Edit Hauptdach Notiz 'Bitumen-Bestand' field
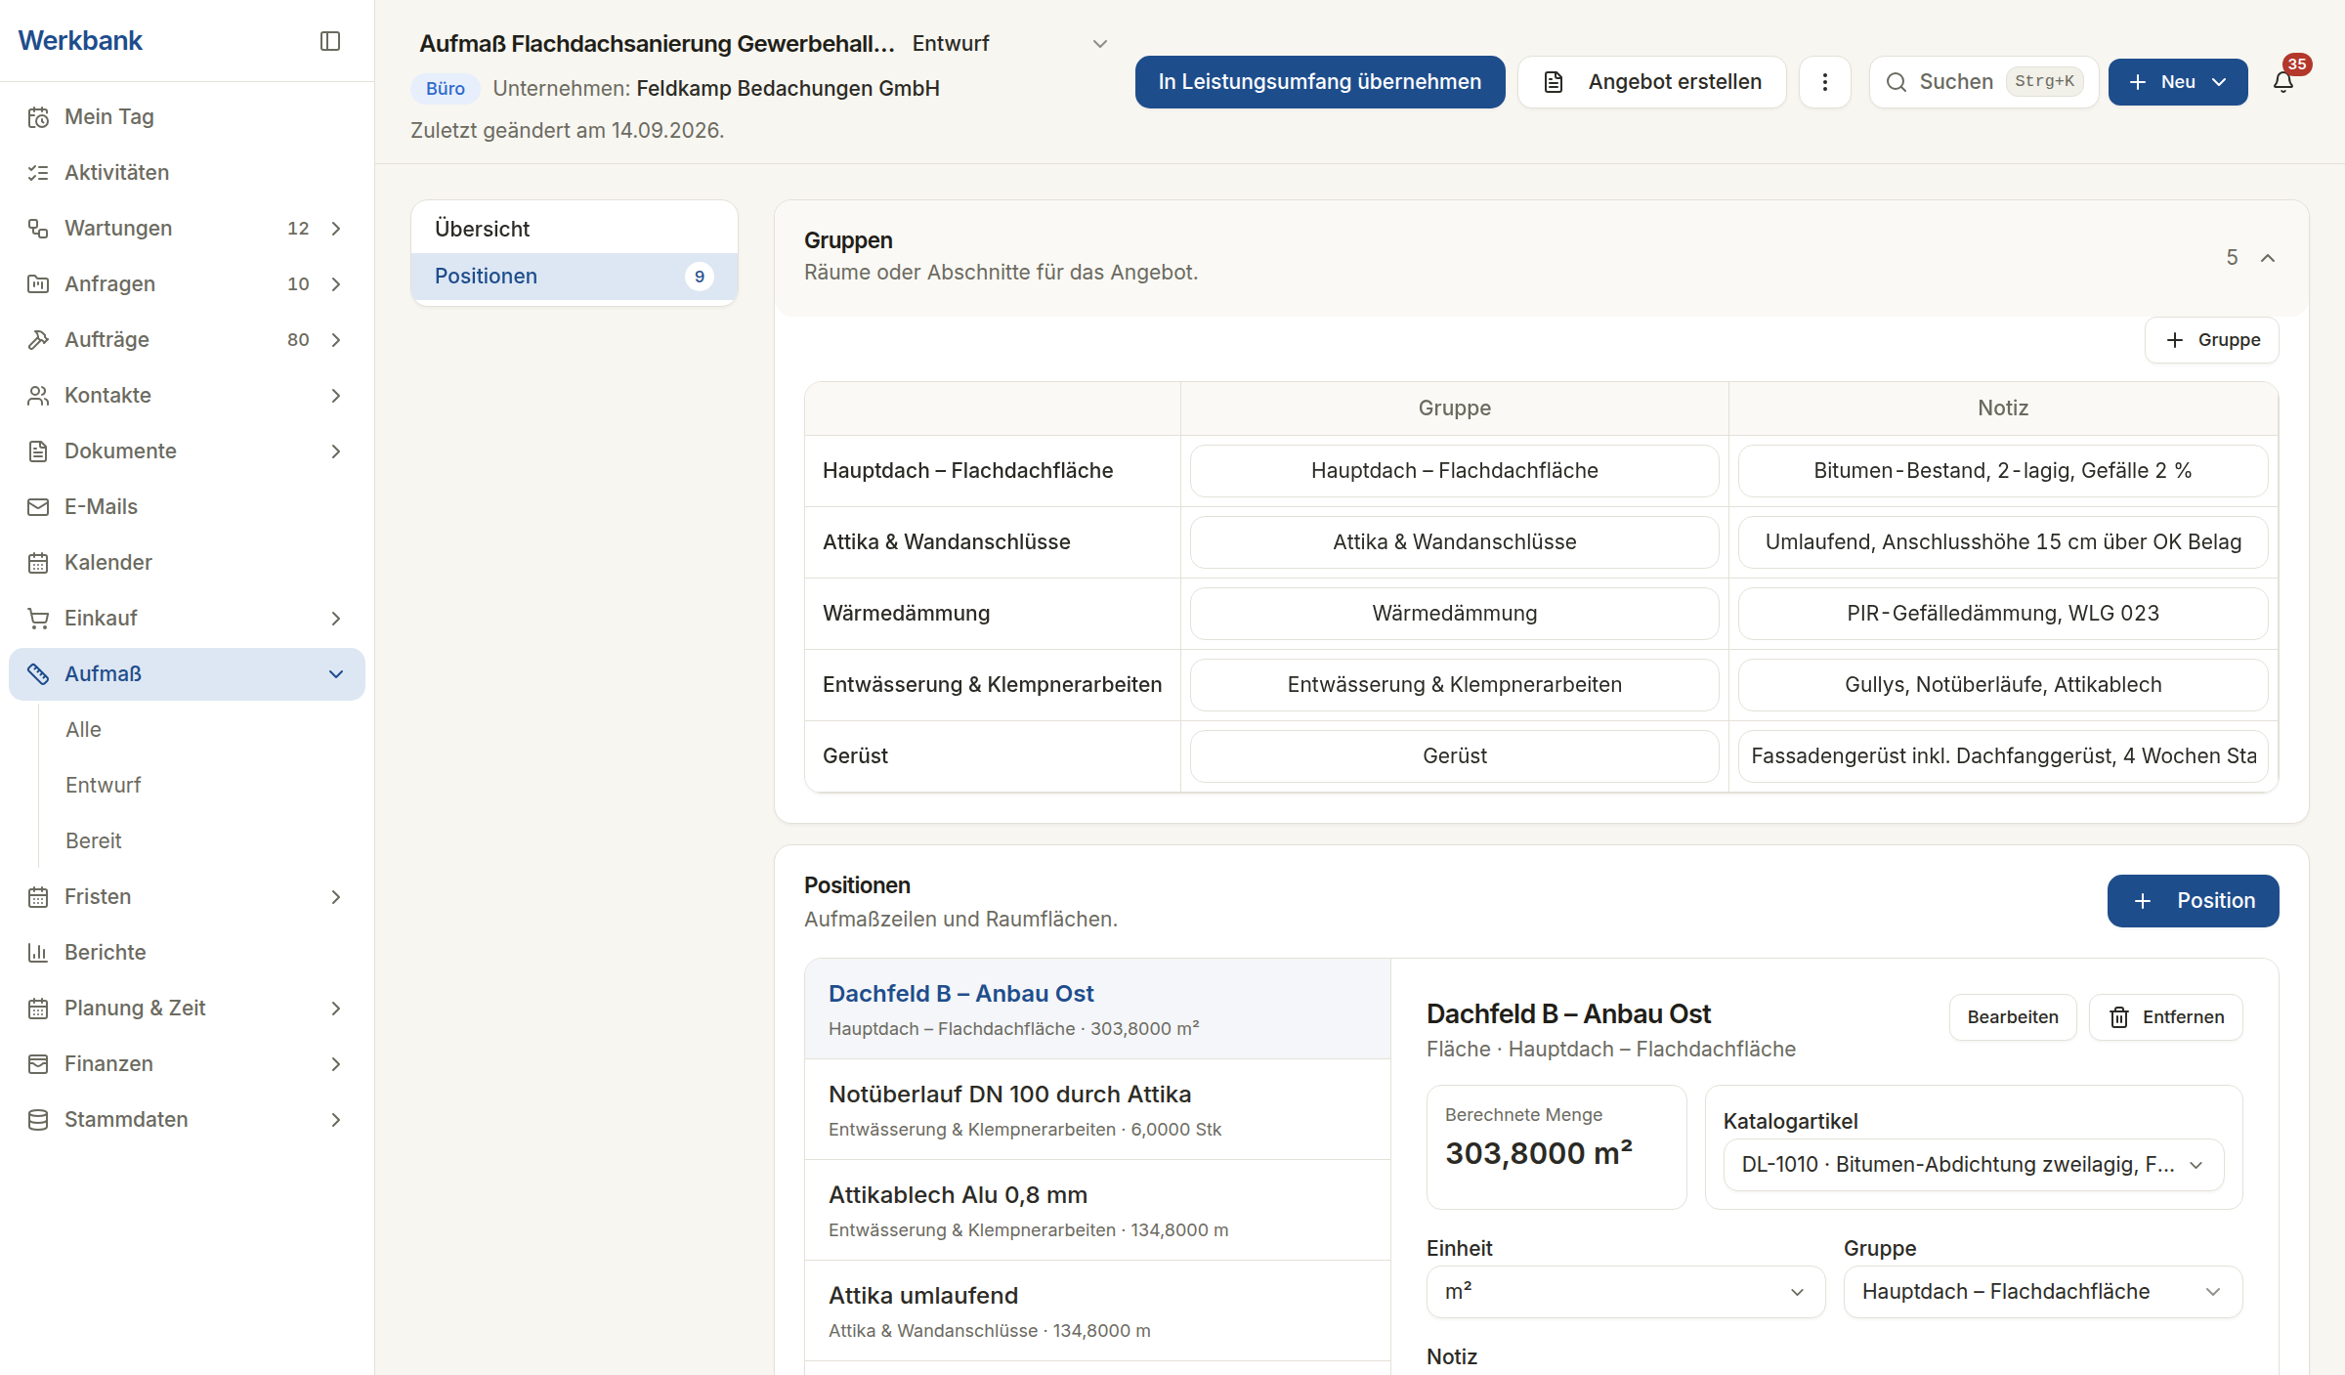This screenshot has height=1375, width=2345. click(x=2003, y=471)
